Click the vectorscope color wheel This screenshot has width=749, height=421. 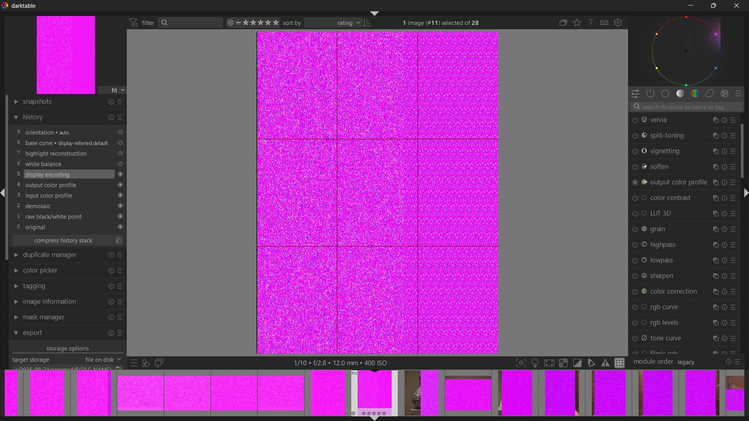(686, 51)
